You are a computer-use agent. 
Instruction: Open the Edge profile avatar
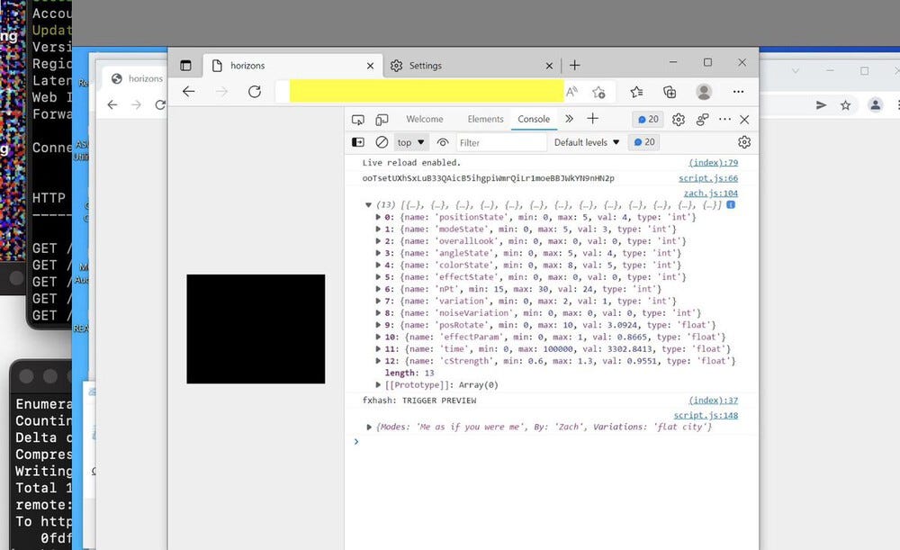pos(704,92)
